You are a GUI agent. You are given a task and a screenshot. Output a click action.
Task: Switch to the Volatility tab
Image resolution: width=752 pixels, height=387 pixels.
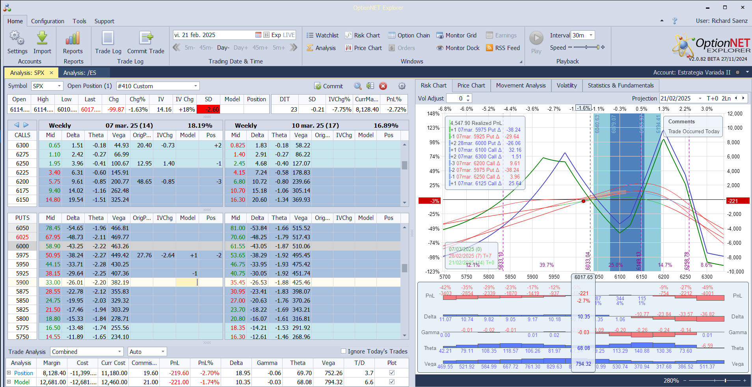pos(566,86)
